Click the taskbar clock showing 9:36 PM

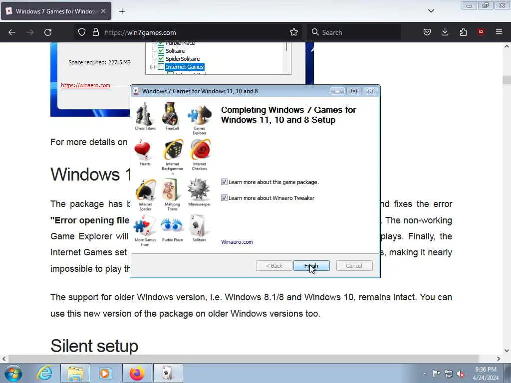485,374
